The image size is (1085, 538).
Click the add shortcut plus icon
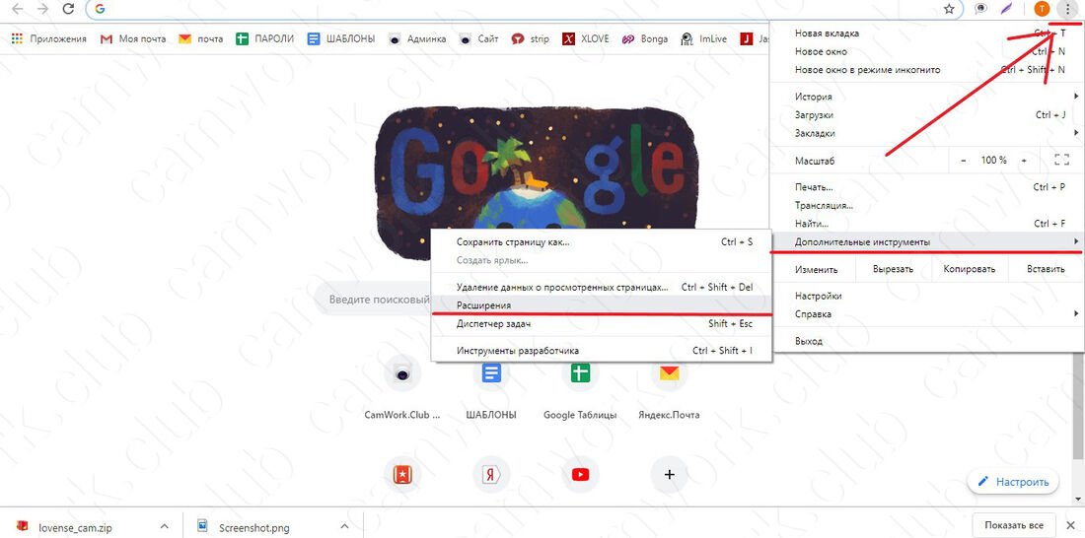click(669, 474)
